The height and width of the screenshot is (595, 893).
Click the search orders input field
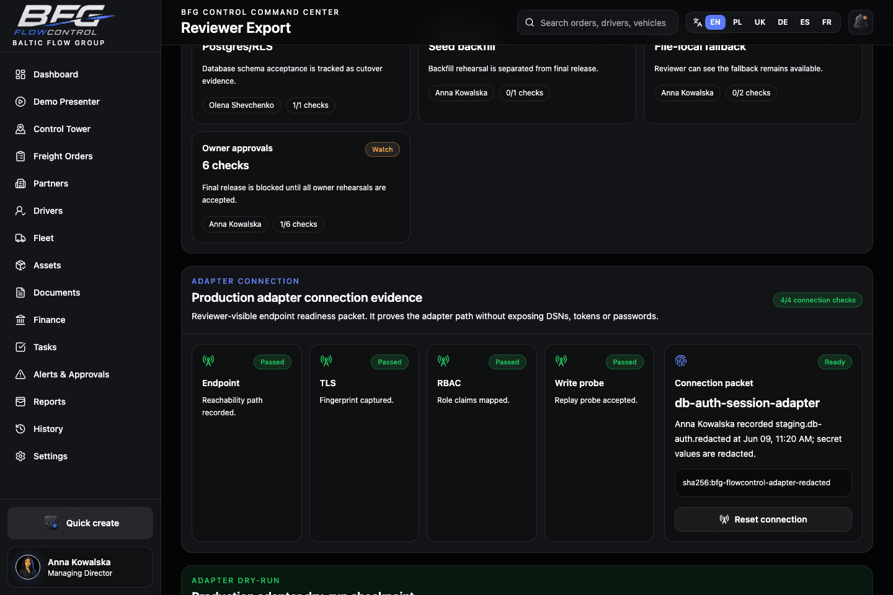point(598,22)
